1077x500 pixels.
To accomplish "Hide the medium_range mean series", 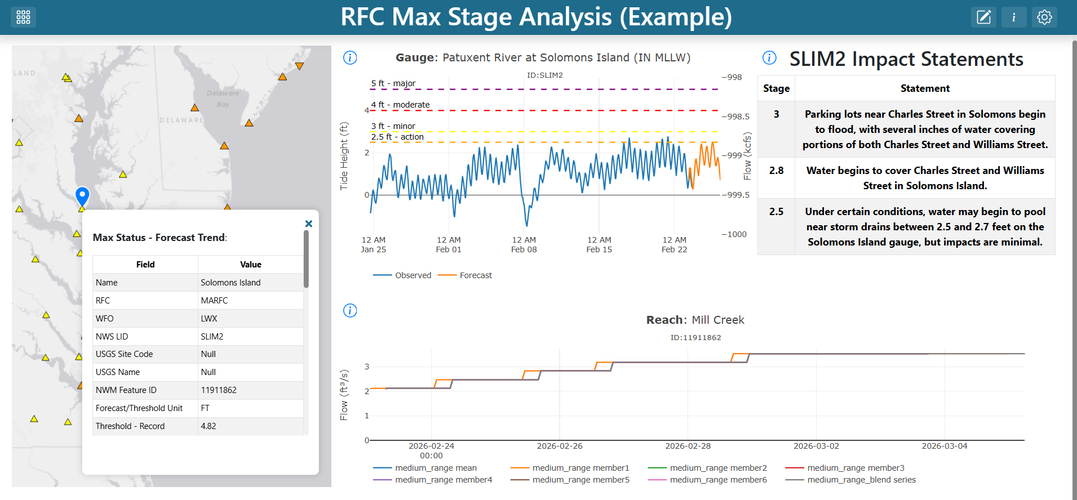I will pos(425,468).
